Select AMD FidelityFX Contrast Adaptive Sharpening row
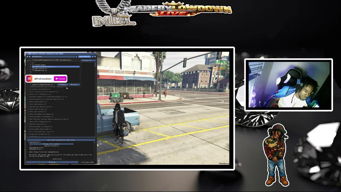This screenshot has width=341, height=192. tap(49, 119)
